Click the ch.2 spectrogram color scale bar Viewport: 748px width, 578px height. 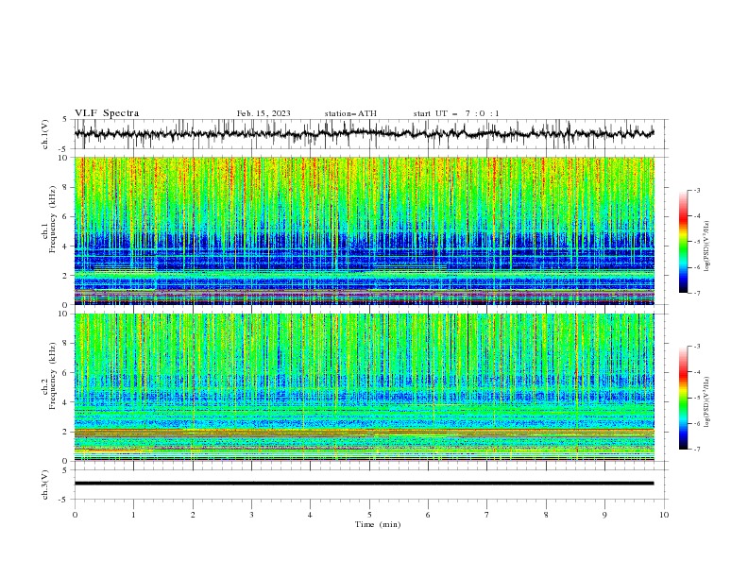click(x=684, y=398)
